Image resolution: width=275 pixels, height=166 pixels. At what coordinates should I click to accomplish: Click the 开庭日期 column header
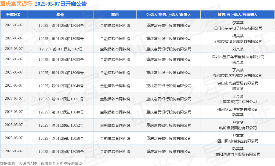pos(14,15)
